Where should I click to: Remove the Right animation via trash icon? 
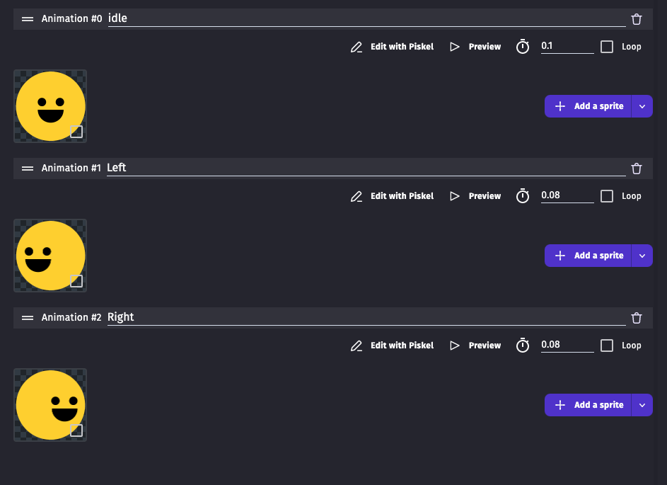(x=637, y=318)
